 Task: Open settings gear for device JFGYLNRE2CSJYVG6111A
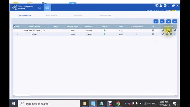(x=167, y=30)
